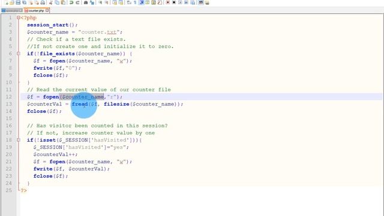Close the current document via toolbar
The height and width of the screenshot is (216, 384).
[x=31, y=2]
